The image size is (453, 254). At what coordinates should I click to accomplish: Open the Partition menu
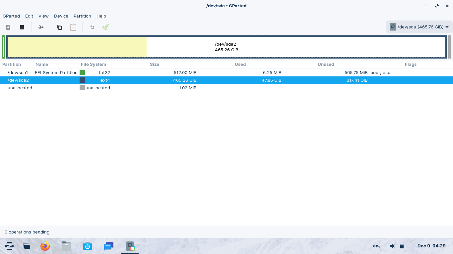tap(82, 16)
